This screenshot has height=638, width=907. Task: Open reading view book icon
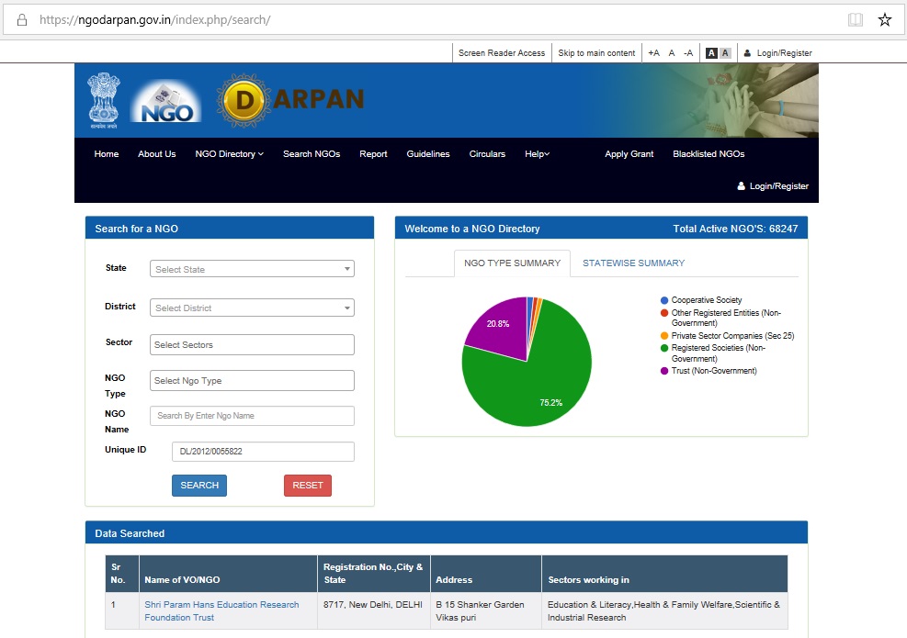pyautogui.click(x=855, y=20)
